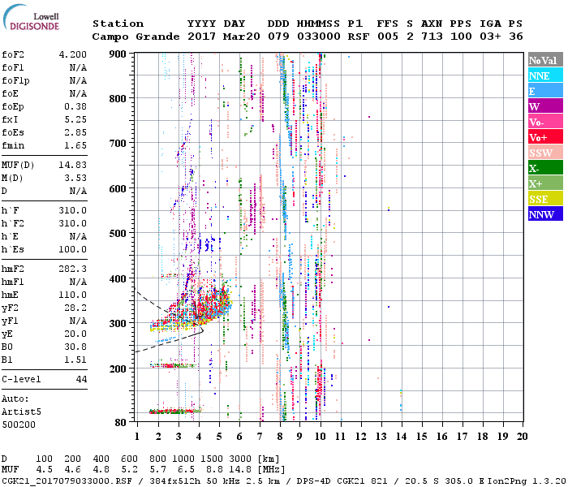Click the 3000 km distance value
568x487 pixels.
(240, 459)
